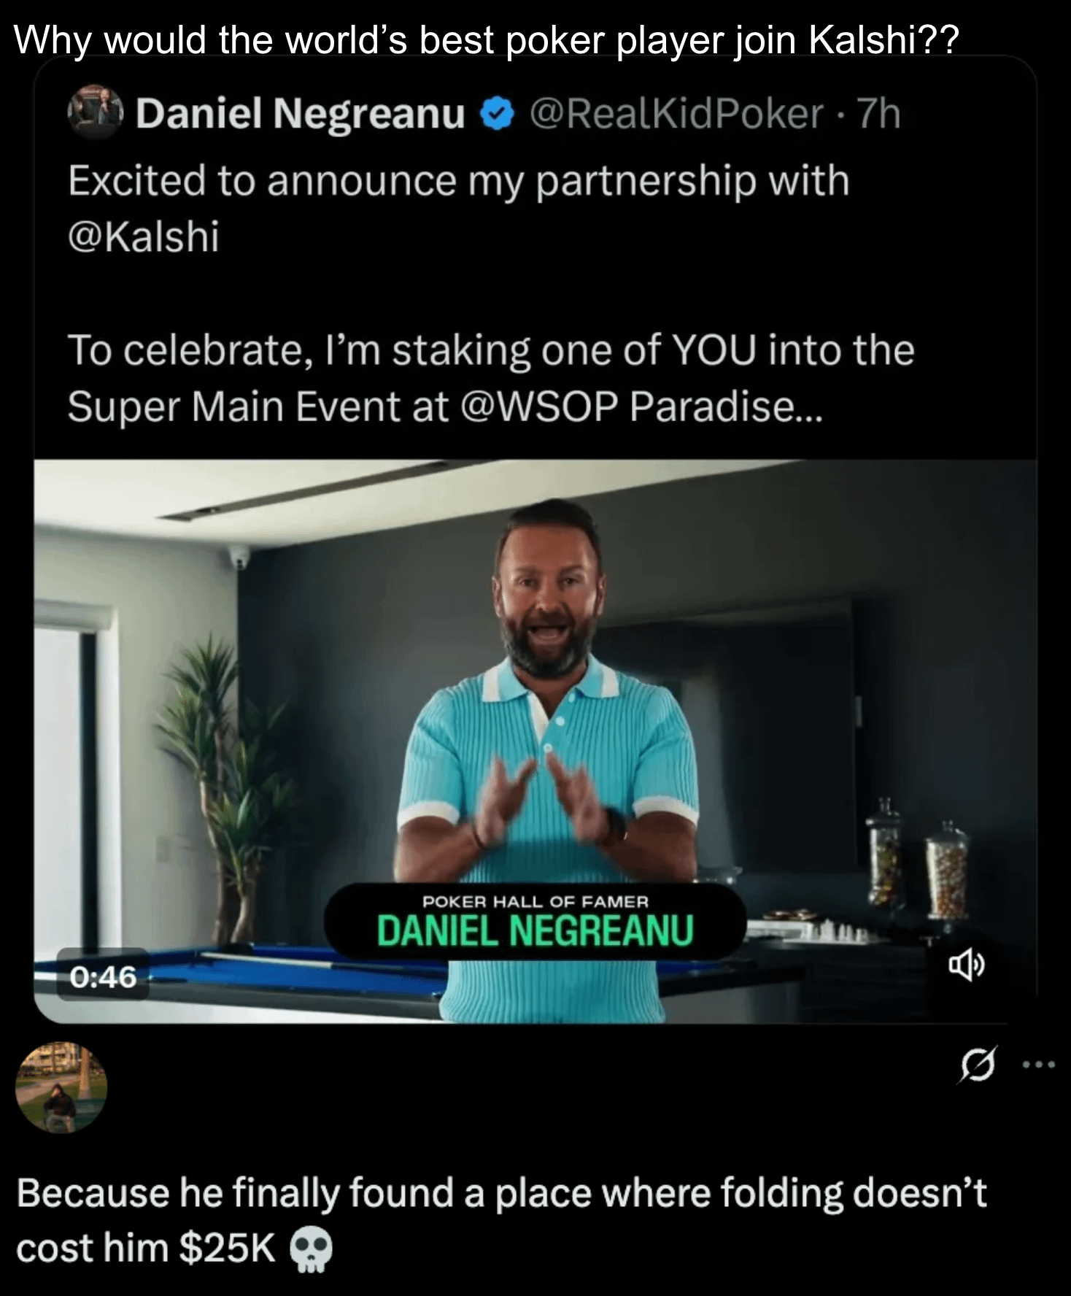Unmute the video with the speaker icon

click(x=966, y=966)
